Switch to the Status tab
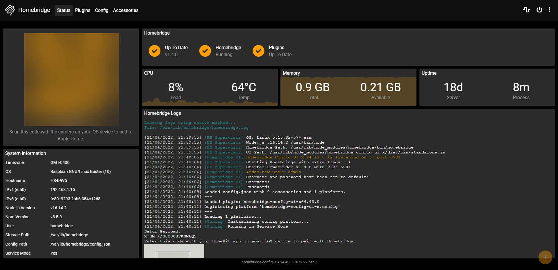Image resolution: width=558 pixels, height=270 pixels. pyautogui.click(x=64, y=10)
